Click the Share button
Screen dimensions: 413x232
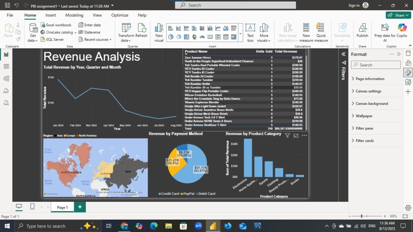[398, 15]
